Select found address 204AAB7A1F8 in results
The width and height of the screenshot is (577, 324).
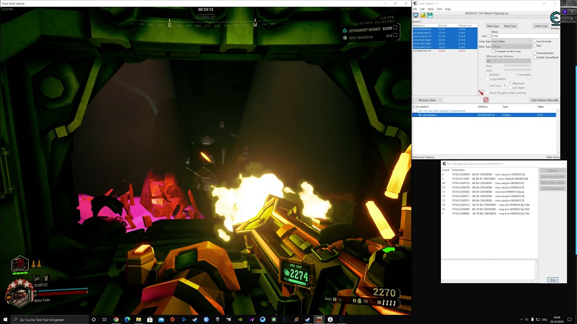point(444,51)
